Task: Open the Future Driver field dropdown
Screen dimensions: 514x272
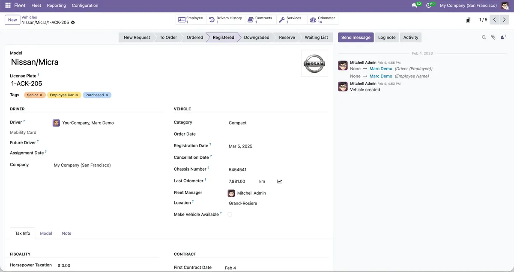Action: 108,143
